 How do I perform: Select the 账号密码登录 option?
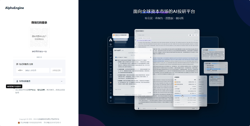[x=39, y=81]
